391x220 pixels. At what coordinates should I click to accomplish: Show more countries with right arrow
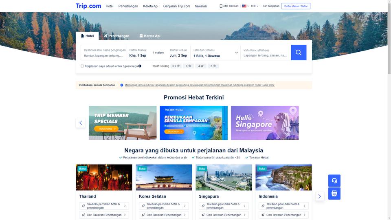click(319, 196)
